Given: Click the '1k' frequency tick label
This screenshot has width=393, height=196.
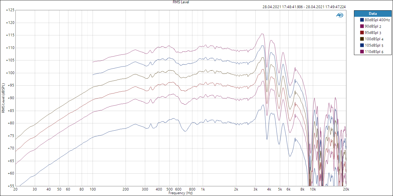Looking at the screenshot, I should [x=203, y=190].
